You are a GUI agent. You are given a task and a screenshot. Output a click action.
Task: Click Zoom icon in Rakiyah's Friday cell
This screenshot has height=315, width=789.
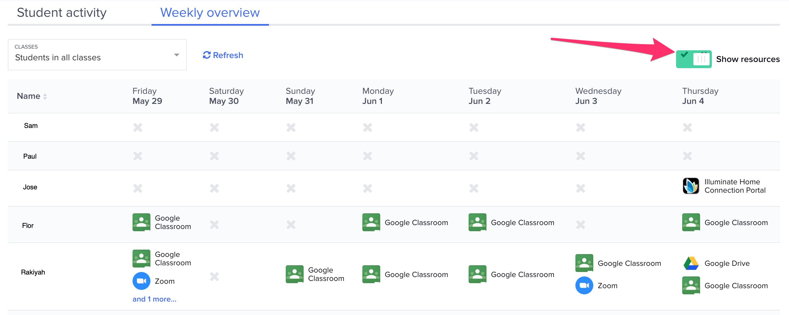click(141, 281)
